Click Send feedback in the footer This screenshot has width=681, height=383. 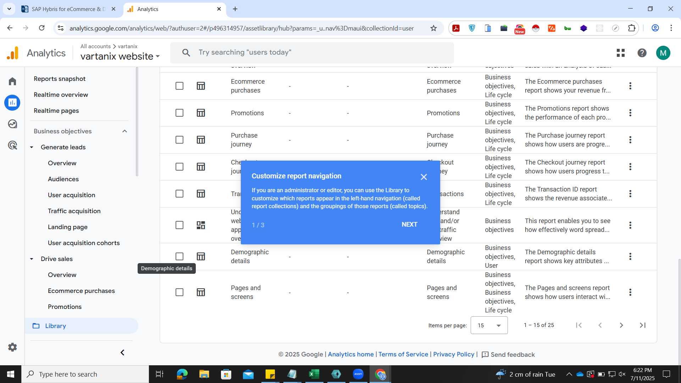pyautogui.click(x=508, y=355)
